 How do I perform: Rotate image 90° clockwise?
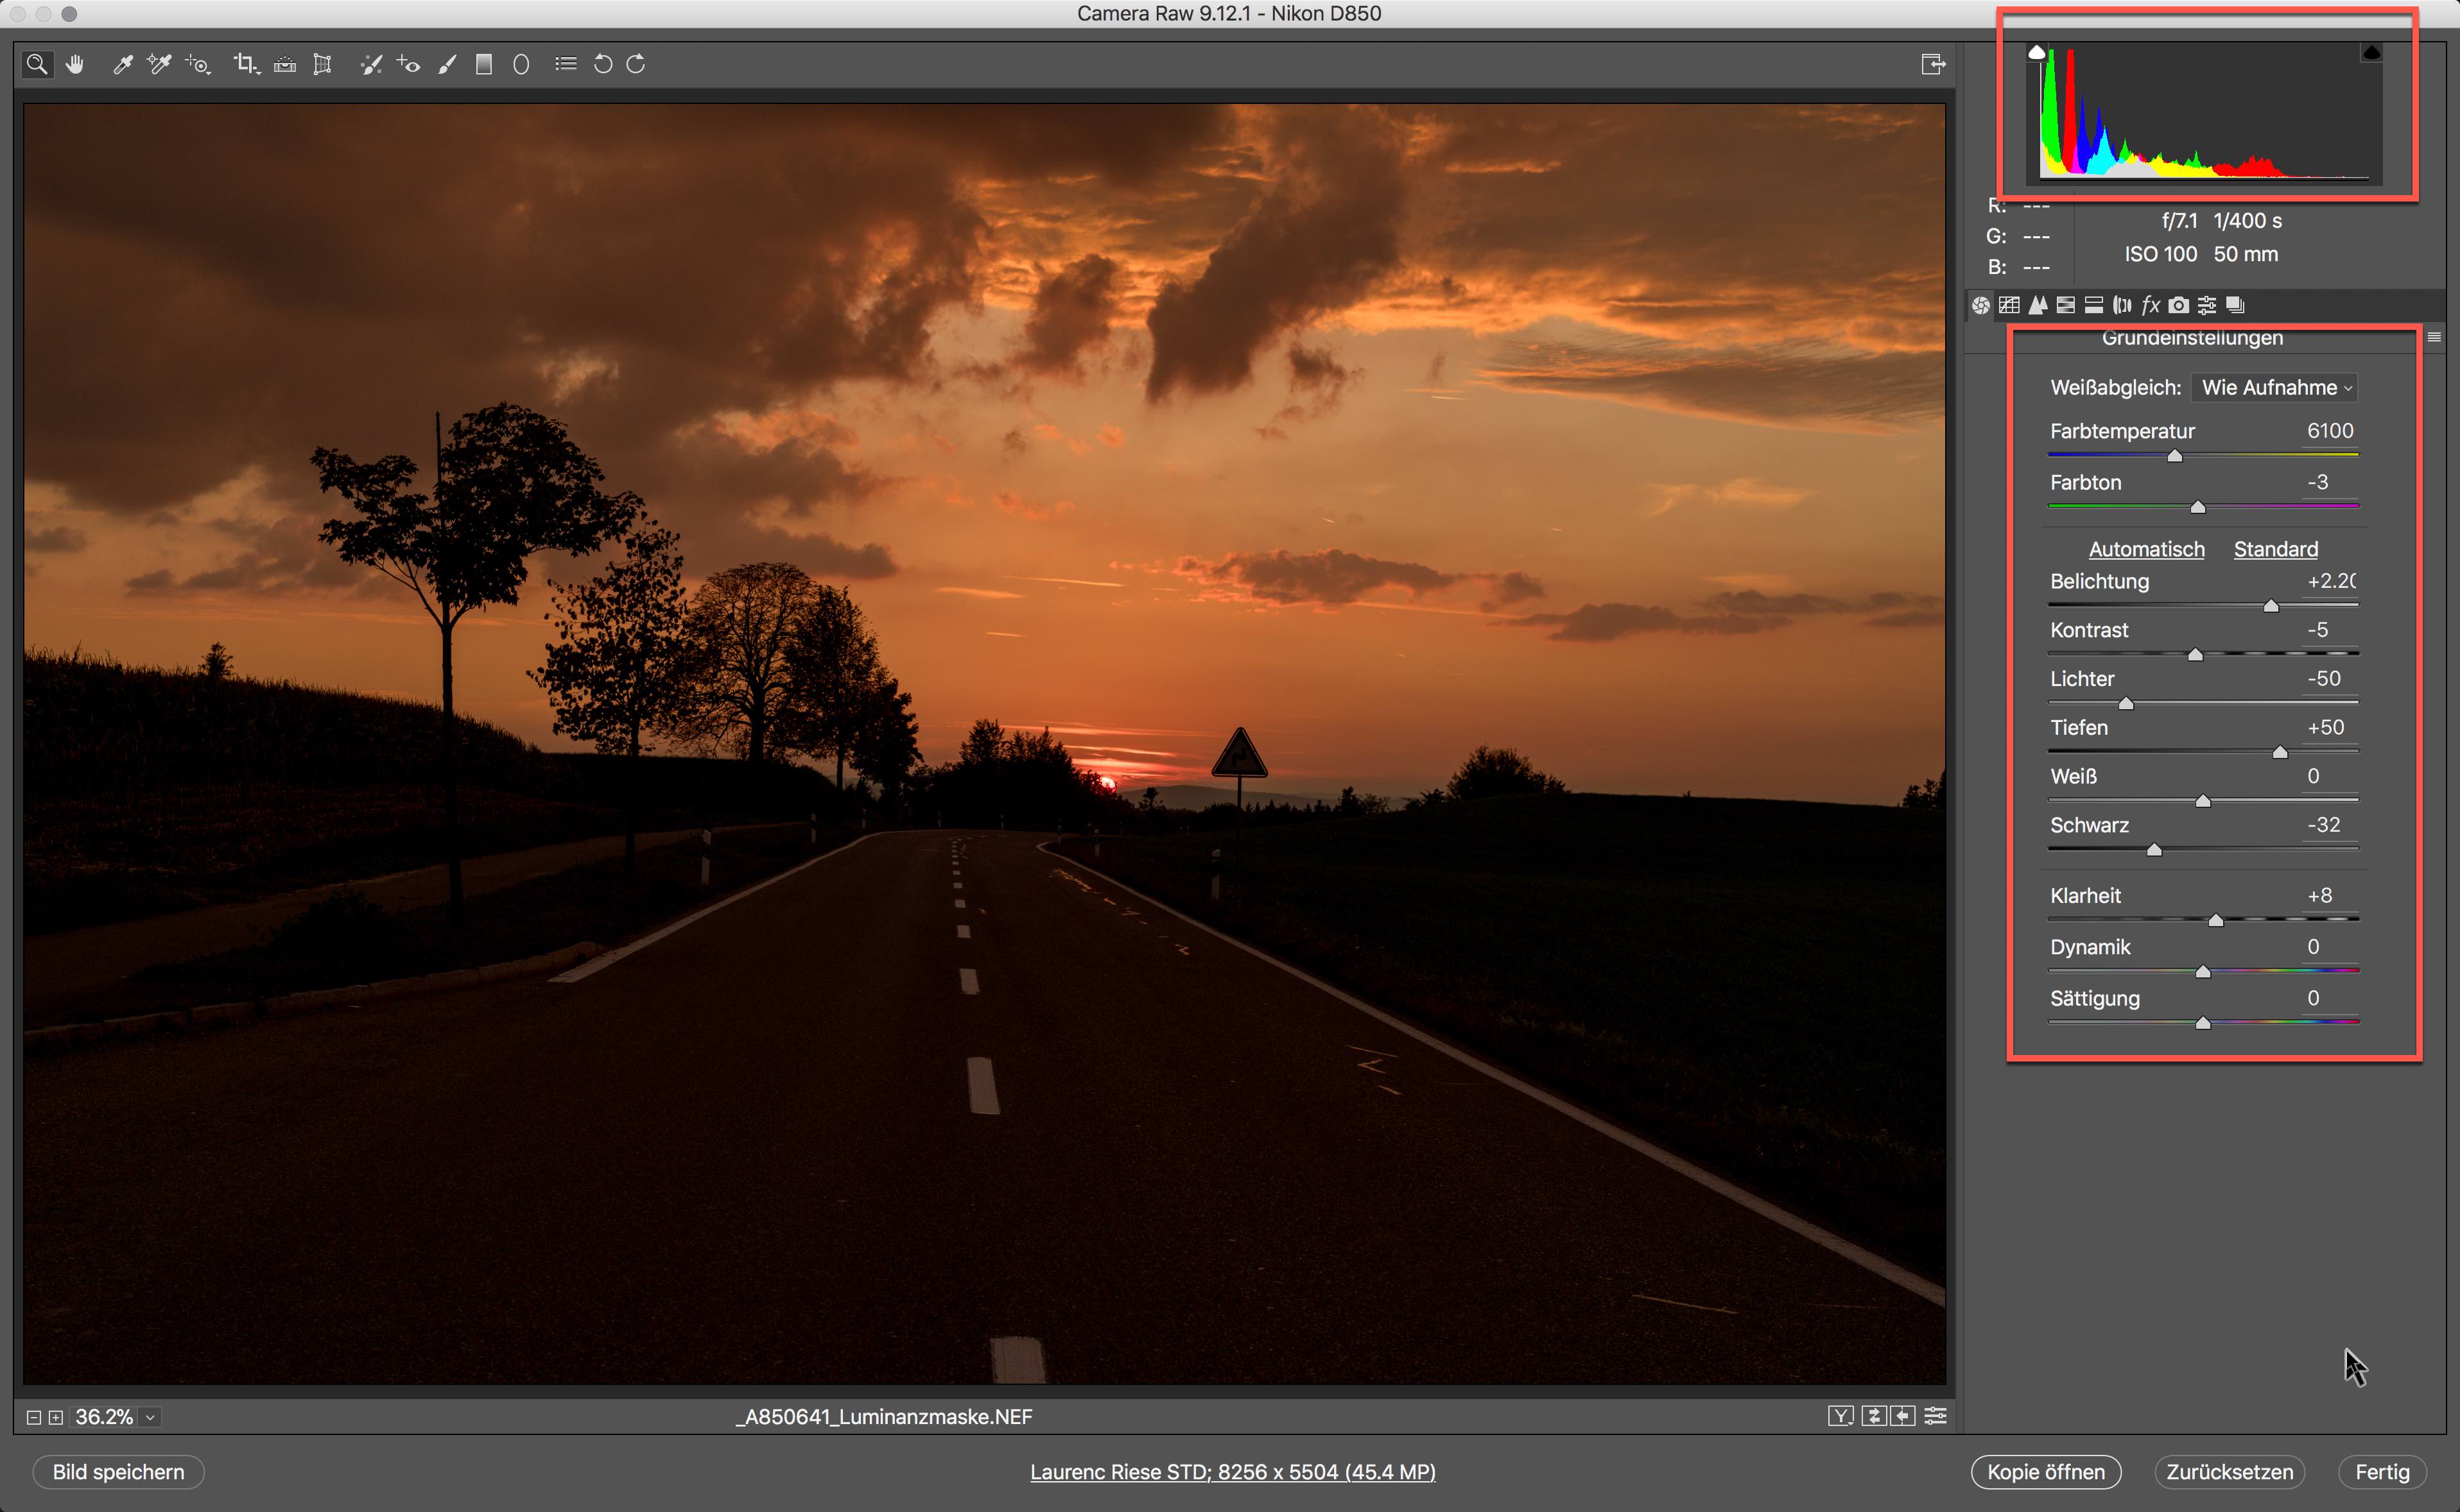636,64
